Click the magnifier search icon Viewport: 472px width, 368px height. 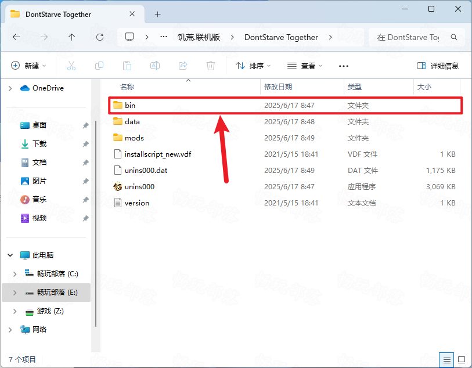click(454, 37)
